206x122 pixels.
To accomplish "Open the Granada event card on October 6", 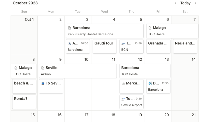I will [158, 46].
